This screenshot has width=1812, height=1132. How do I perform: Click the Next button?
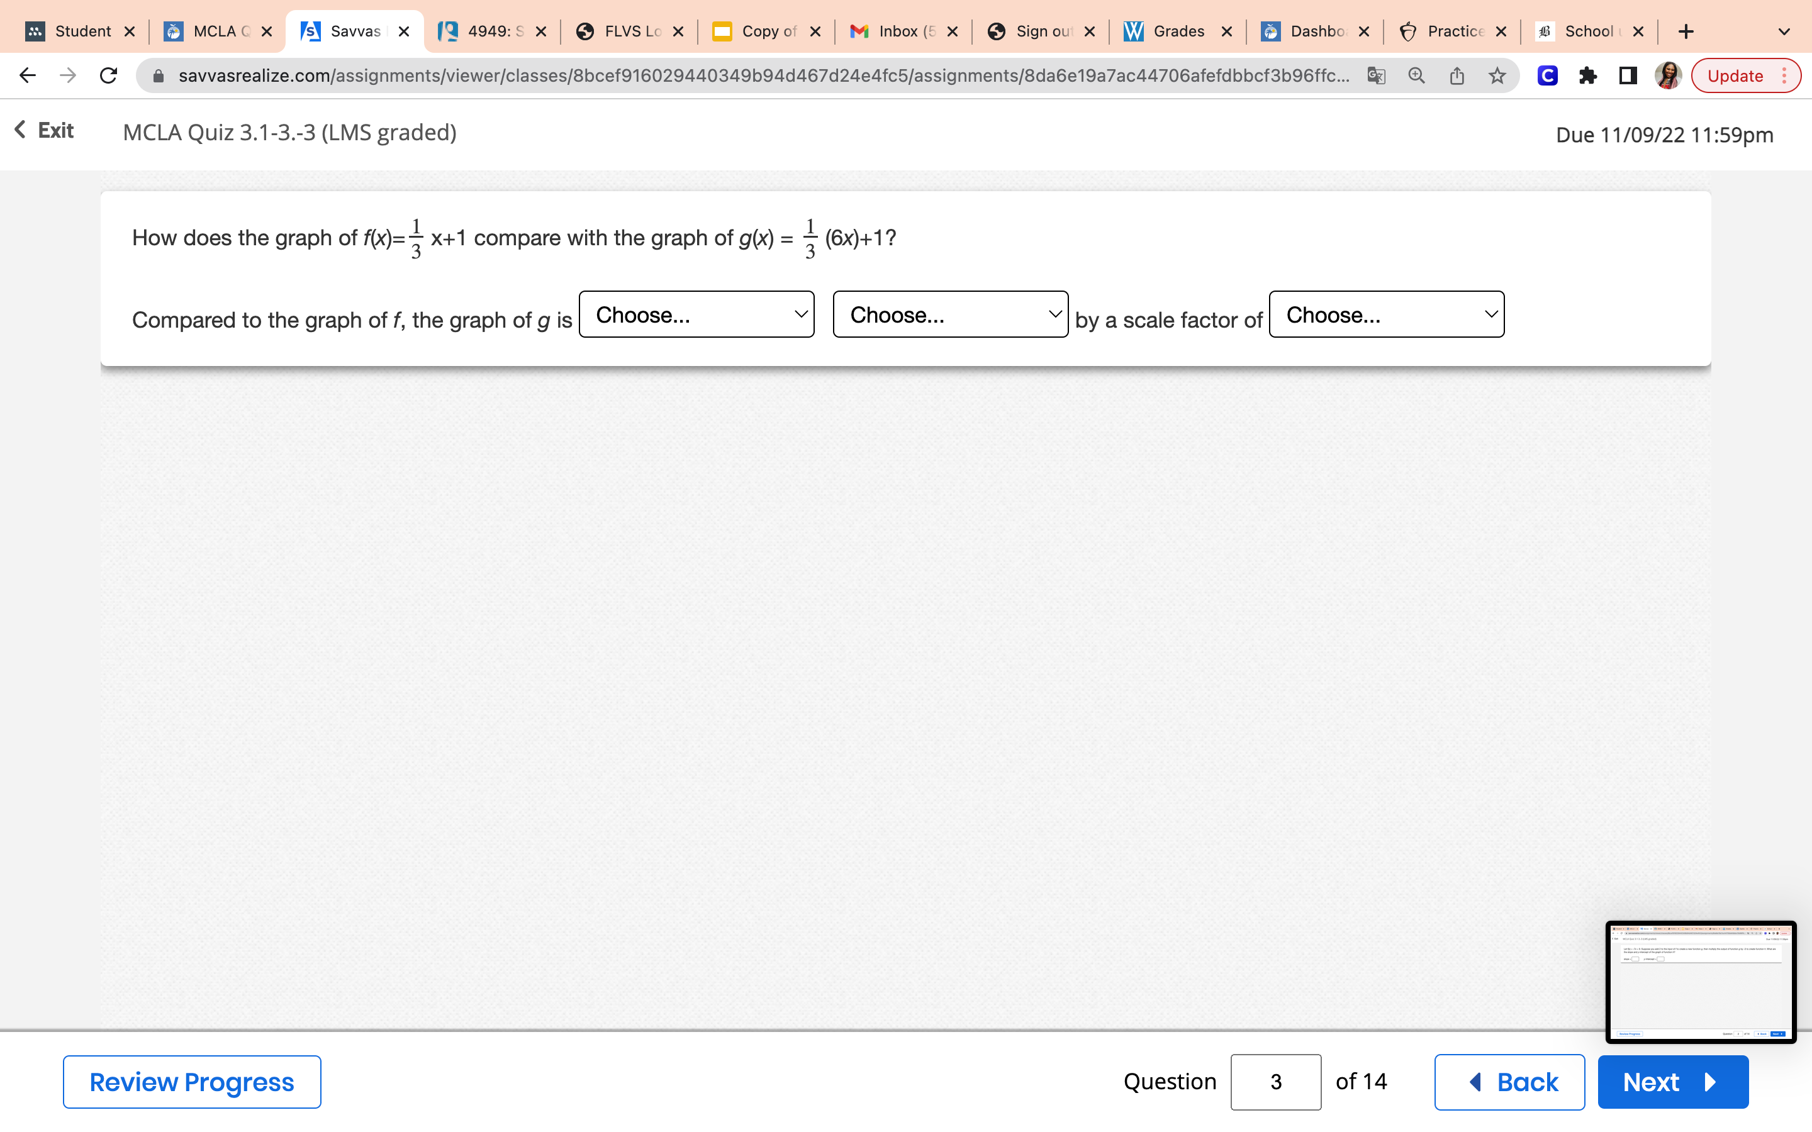coord(1672,1082)
